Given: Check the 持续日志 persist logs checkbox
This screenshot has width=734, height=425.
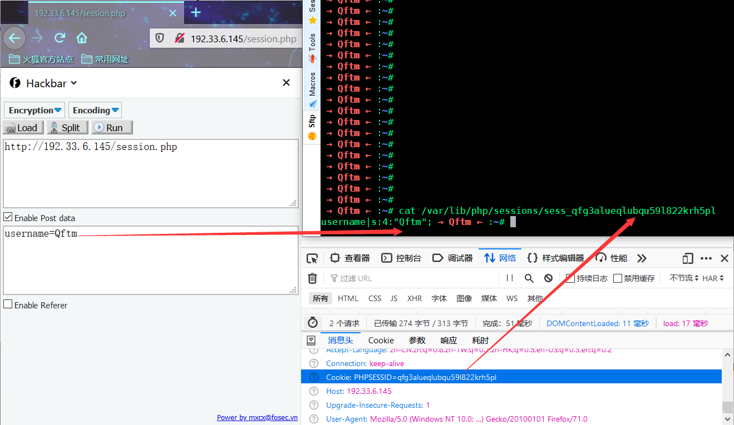Looking at the screenshot, I should pos(570,278).
